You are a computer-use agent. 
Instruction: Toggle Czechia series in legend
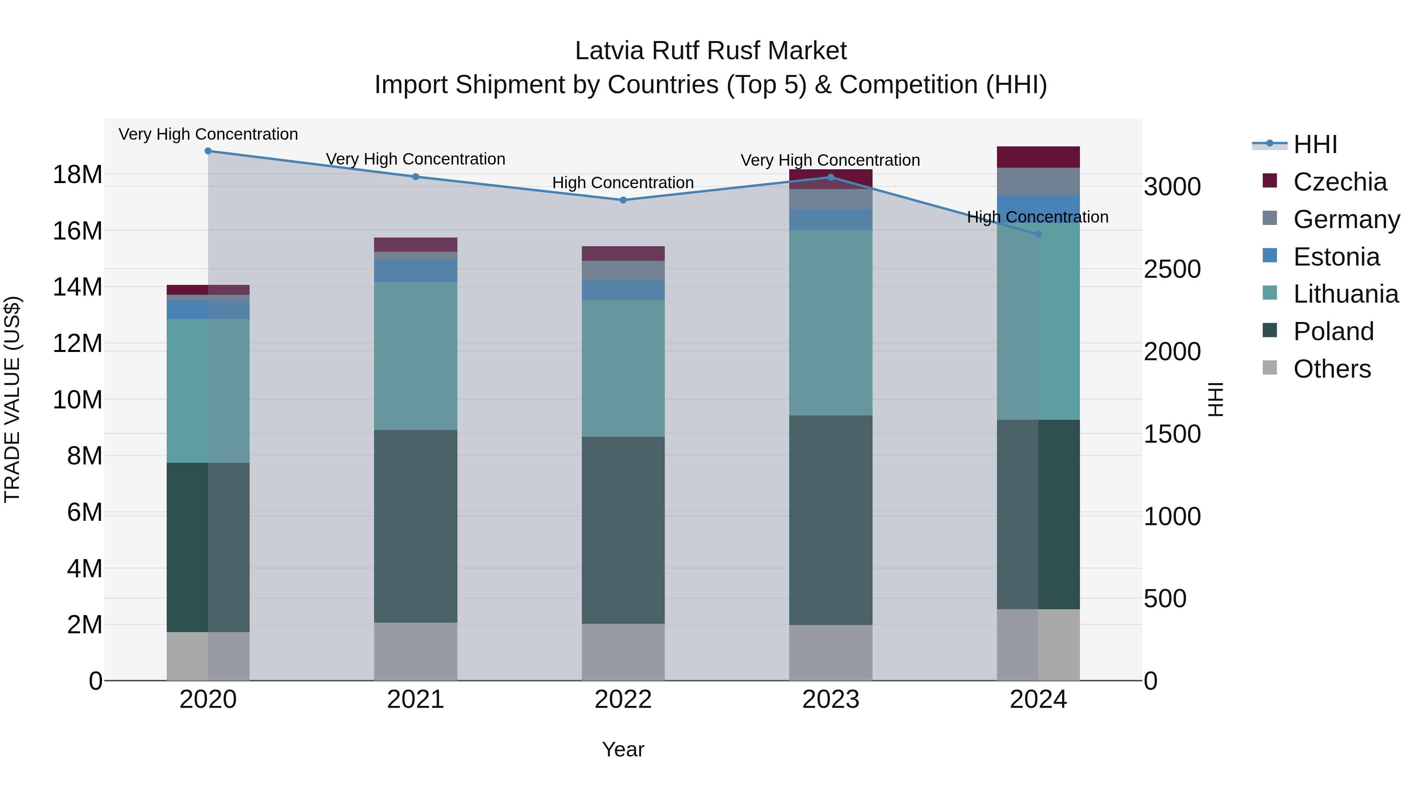(1324, 182)
